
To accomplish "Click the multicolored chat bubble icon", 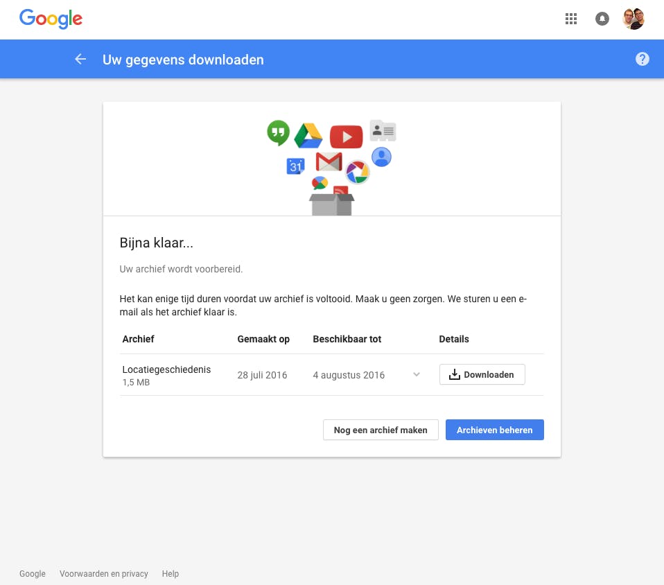I will point(320,183).
